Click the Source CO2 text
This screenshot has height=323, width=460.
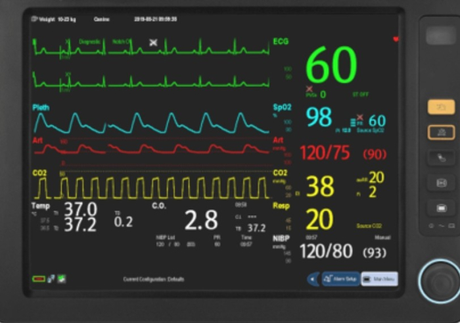click(x=369, y=226)
